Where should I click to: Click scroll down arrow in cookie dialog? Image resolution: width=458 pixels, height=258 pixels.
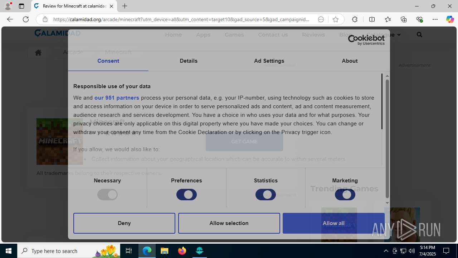(387, 203)
